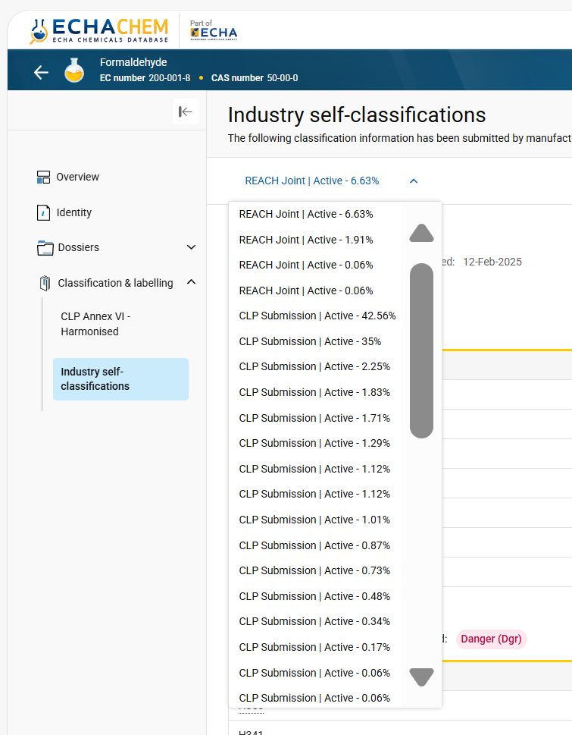Click the dropdown scrollbar thumb
The width and height of the screenshot is (572, 735).
pyautogui.click(x=421, y=350)
